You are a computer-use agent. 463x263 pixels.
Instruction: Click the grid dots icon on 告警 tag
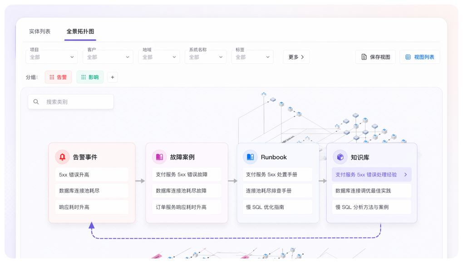(52, 77)
